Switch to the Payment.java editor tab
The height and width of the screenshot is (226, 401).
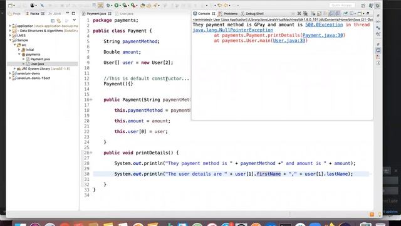[x=96, y=14]
